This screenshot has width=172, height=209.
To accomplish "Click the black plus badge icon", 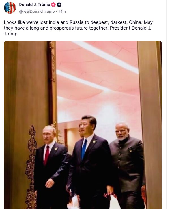I will tap(59, 5).
